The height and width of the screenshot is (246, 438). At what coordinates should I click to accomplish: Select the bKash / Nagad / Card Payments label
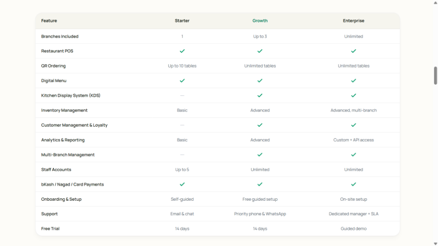click(x=73, y=184)
